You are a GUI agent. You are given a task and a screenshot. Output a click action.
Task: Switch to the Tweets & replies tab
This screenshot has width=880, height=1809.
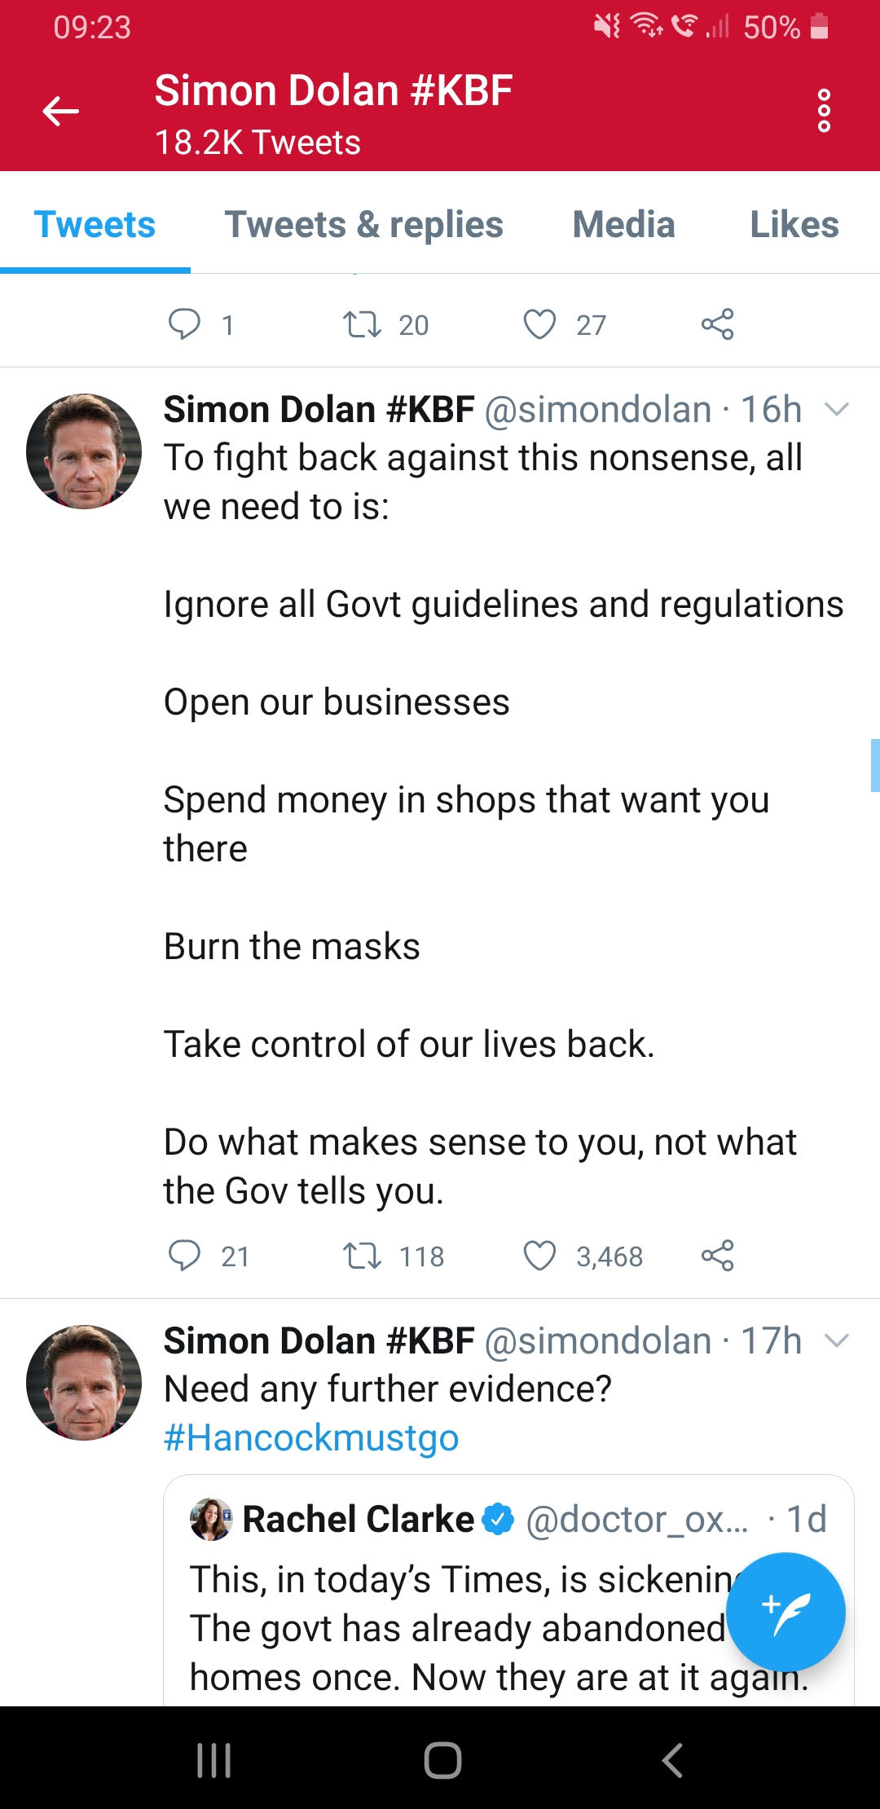[x=364, y=225]
